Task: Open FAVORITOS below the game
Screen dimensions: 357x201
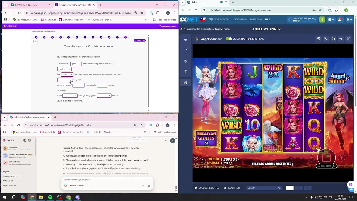Action: click(231, 188)
